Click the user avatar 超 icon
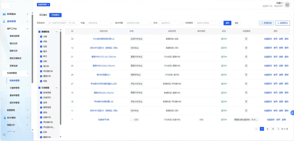 [x=287, y=5]
